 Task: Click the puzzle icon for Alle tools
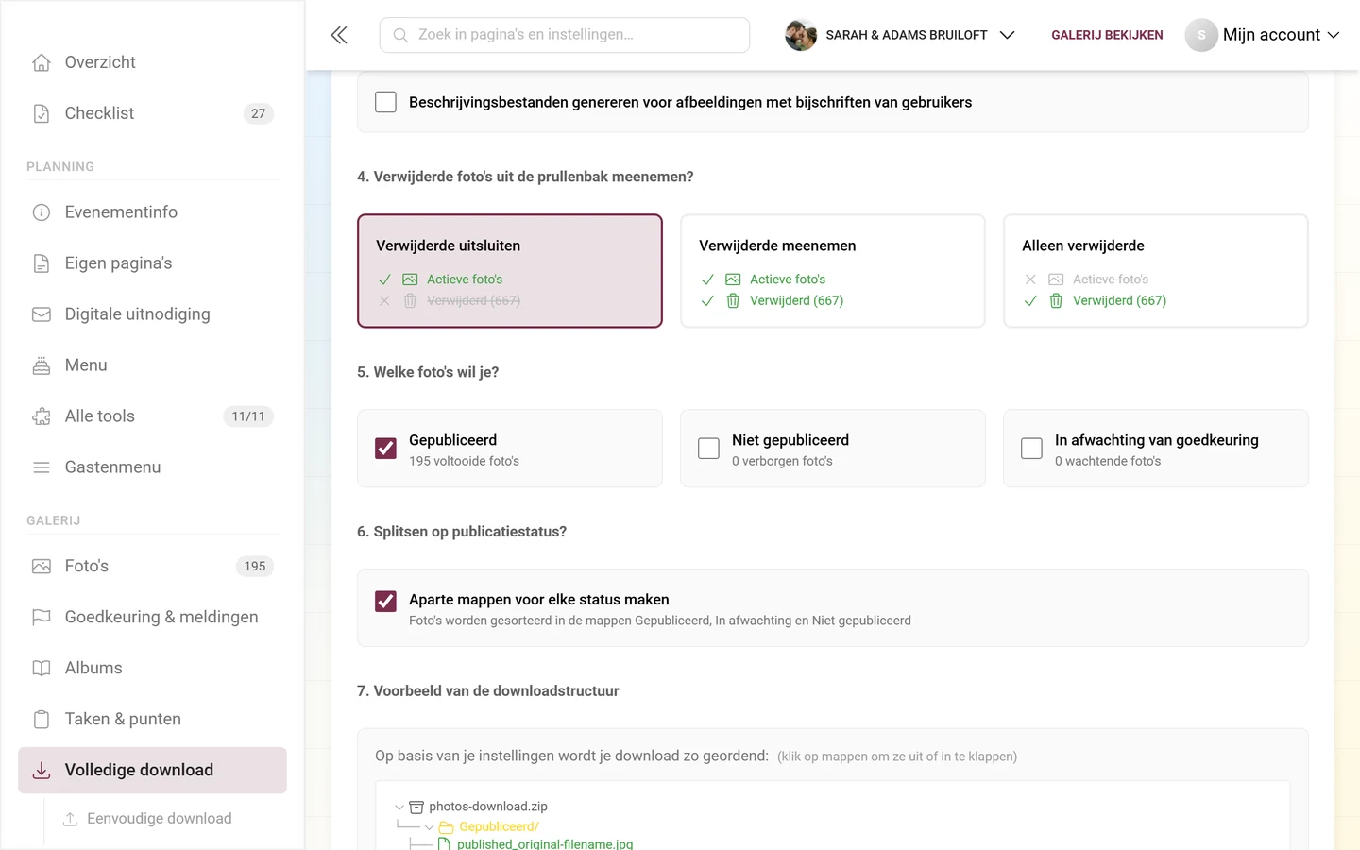tap(42, 416)
